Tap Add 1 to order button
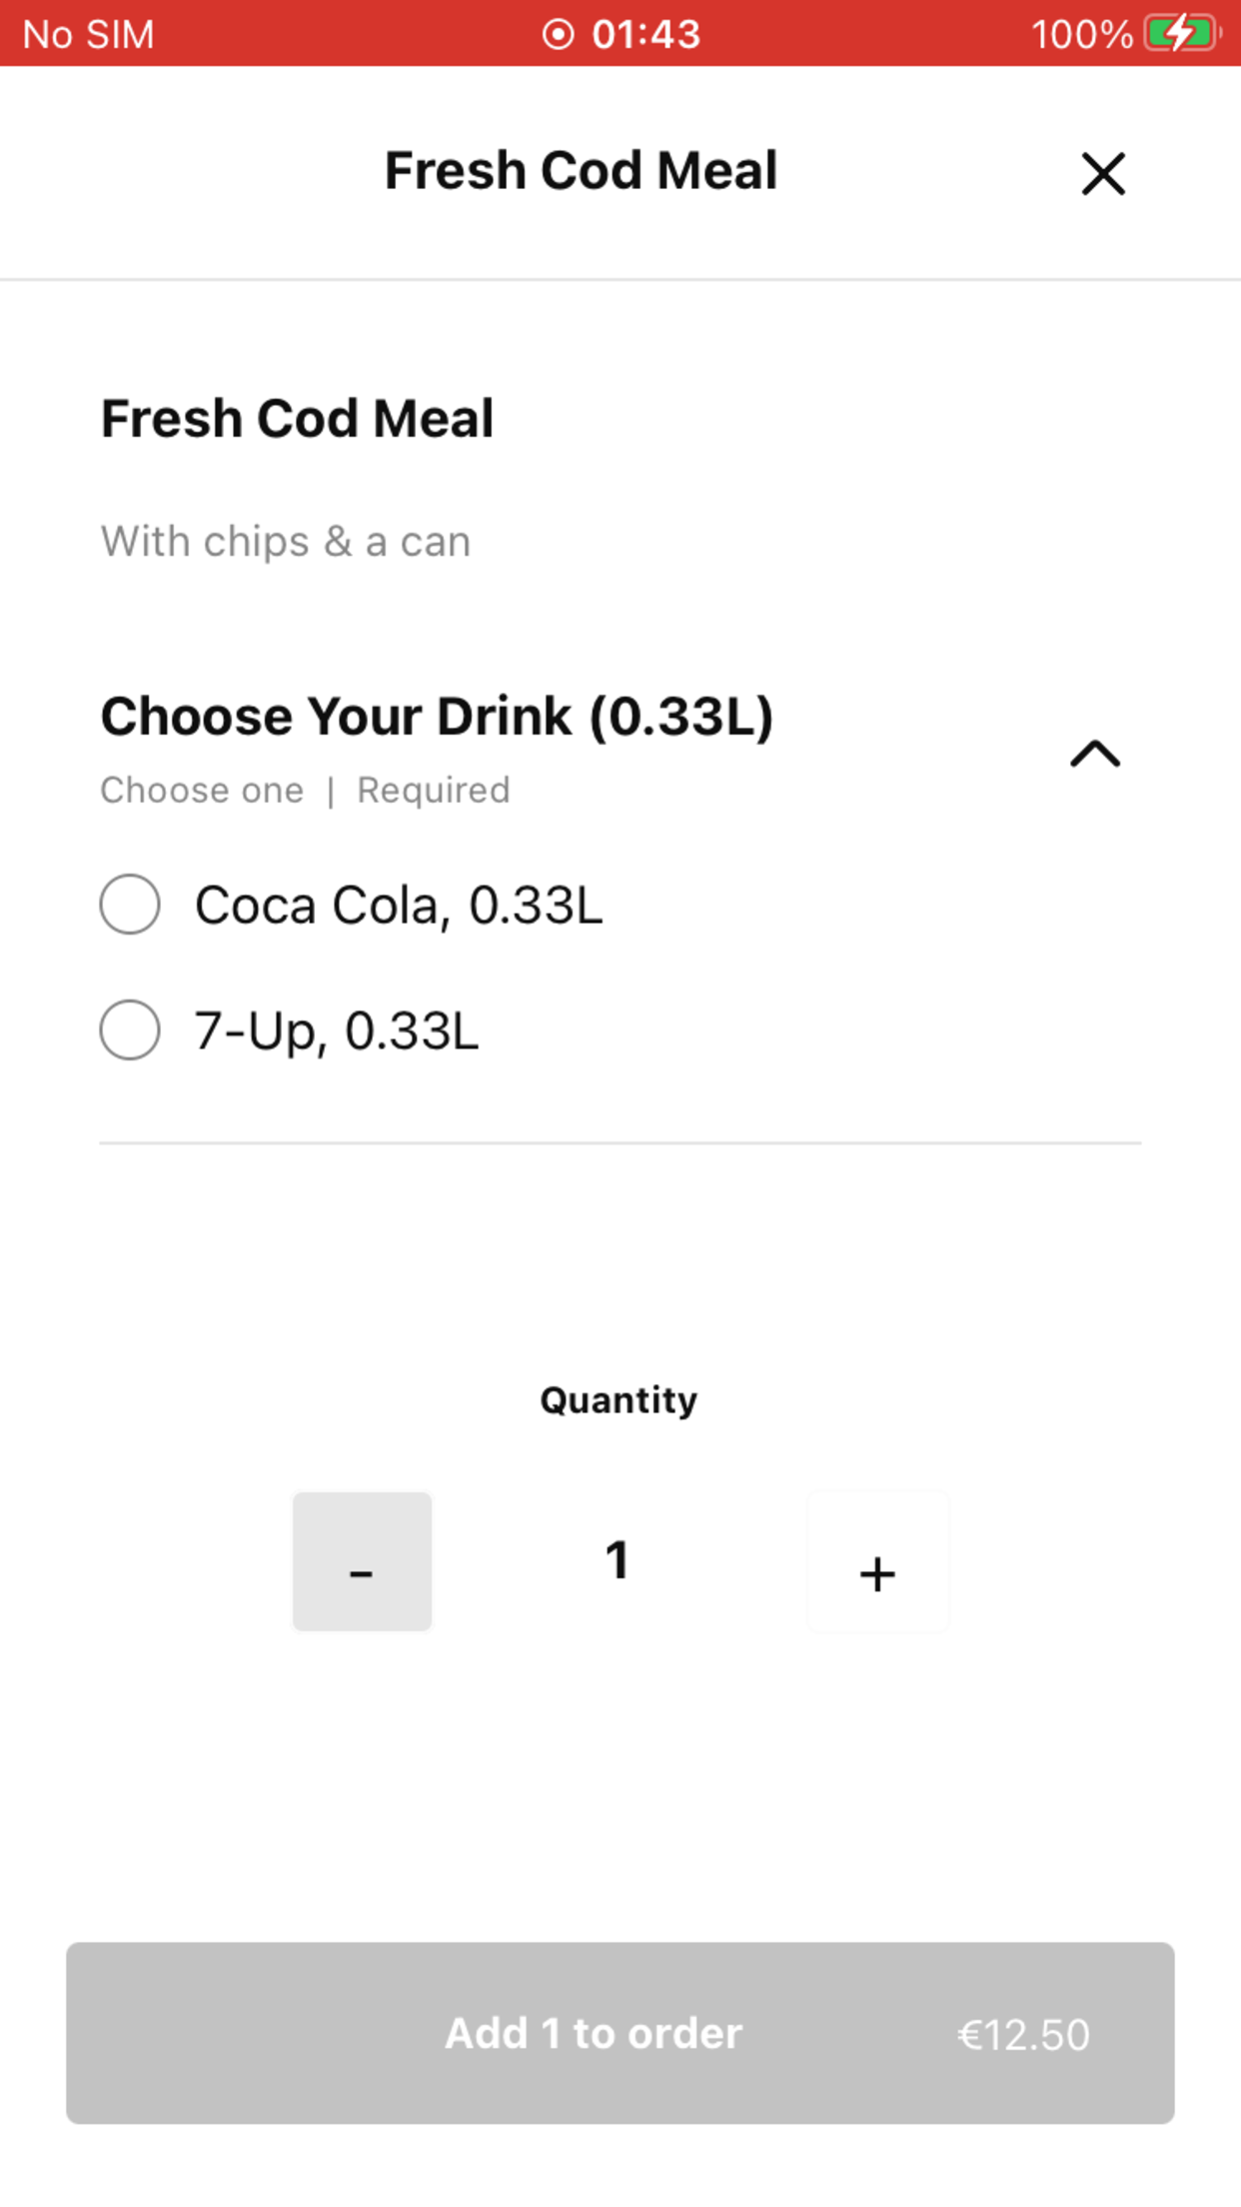This screenshot has width=1241, height=2207. [x=620, y=2033]
